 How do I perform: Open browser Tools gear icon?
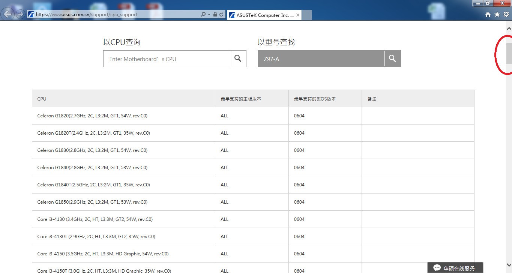pos(506,15)
